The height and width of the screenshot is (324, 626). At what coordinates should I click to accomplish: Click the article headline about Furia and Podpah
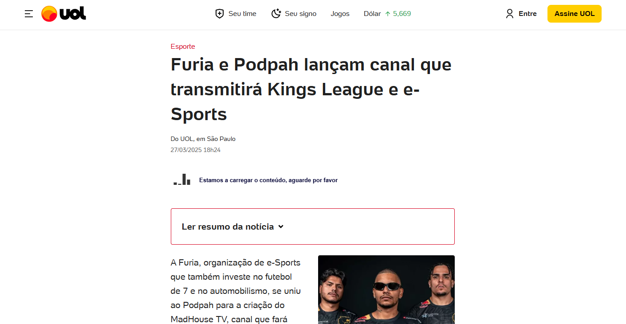pos(311,90)
